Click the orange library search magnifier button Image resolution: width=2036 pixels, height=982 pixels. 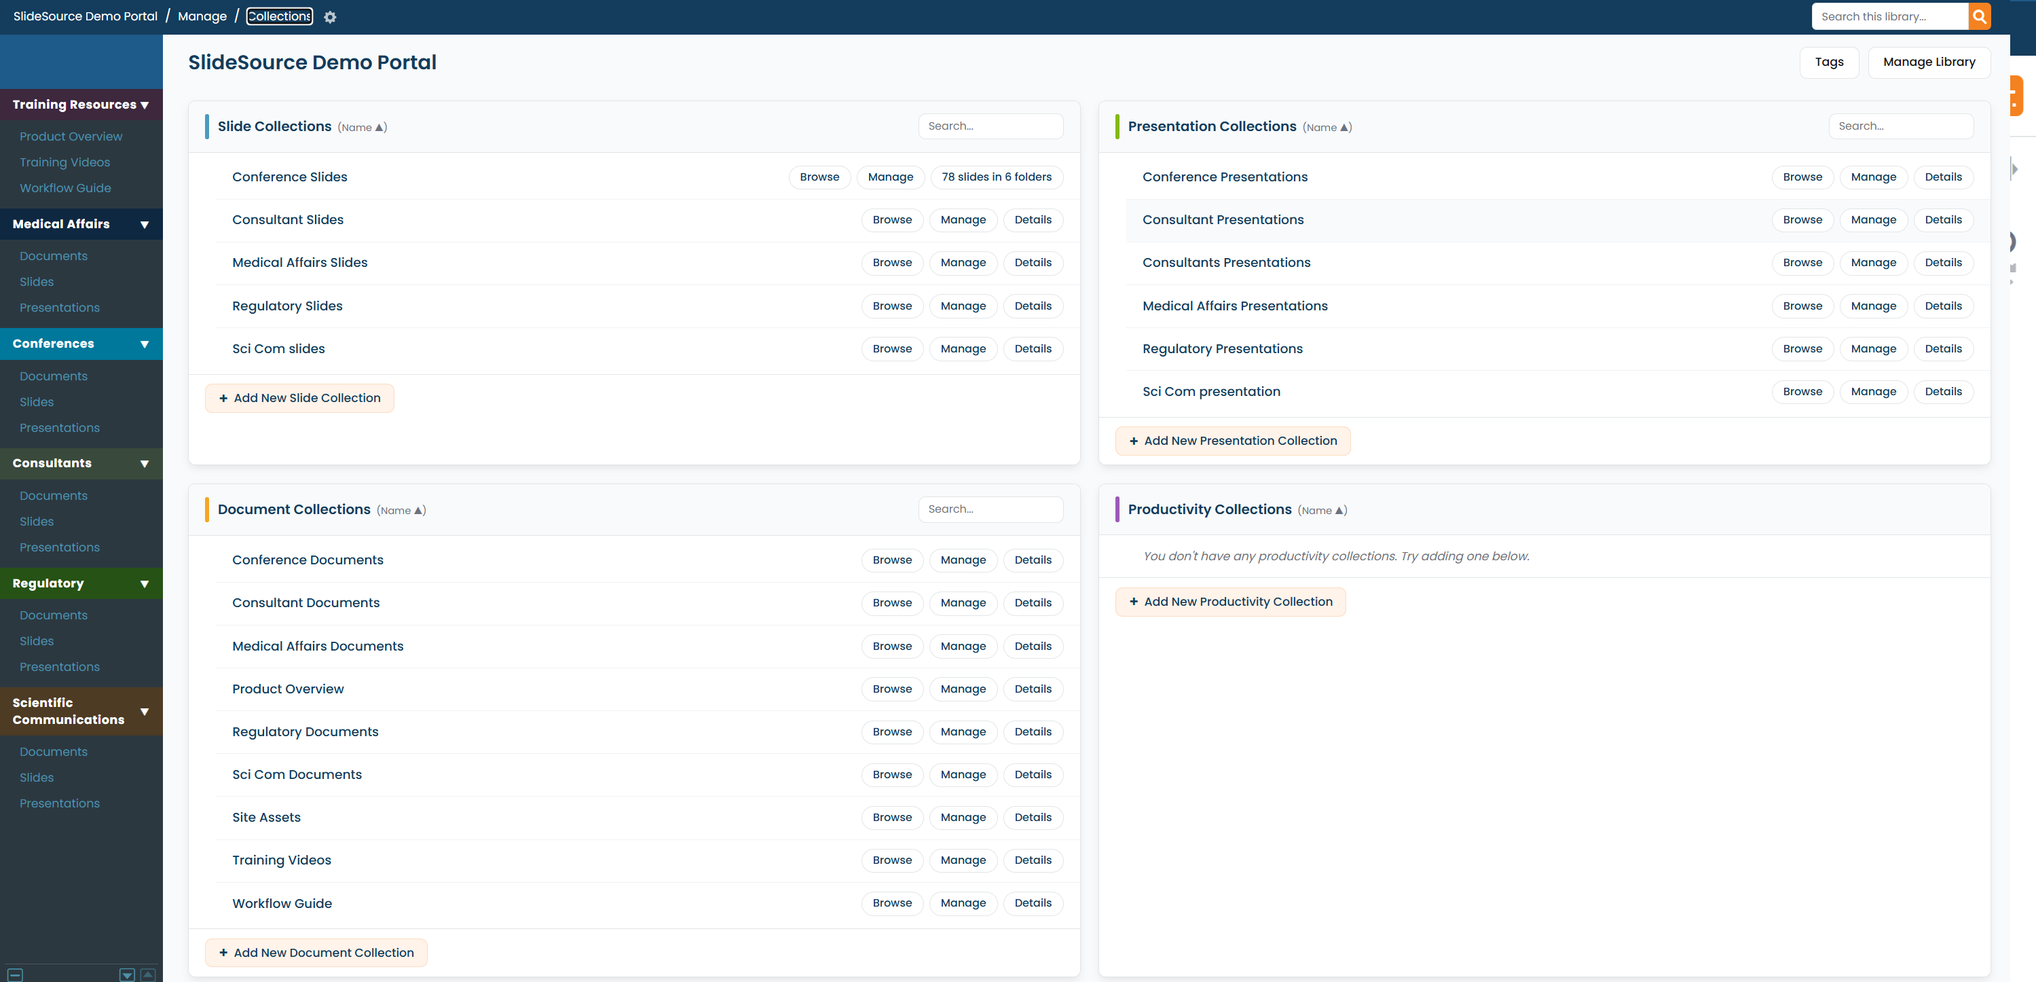(1979, 16)
